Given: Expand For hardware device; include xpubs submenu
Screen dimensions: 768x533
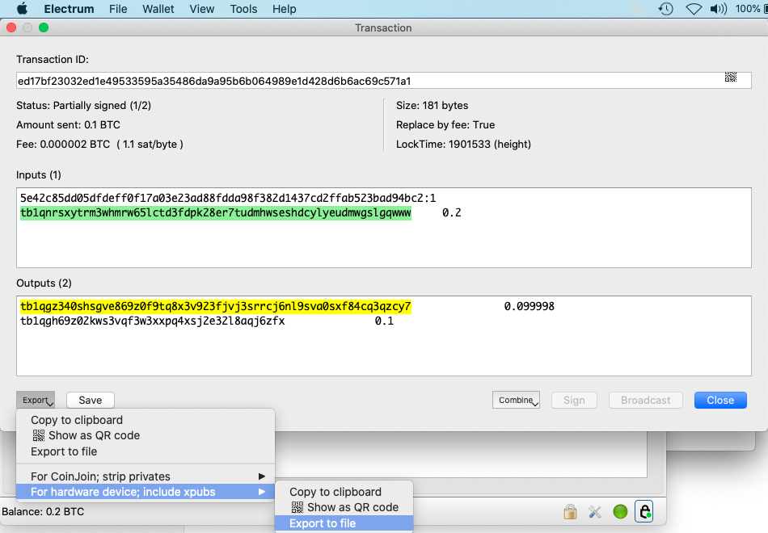Looking at the screenshot, I should (146, 492).
